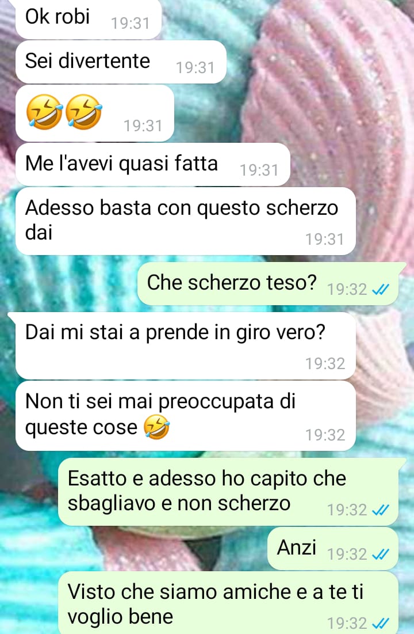Tap the 19:31 timestamp on 'Ok robi'
Image resolution: width=414 pixels, height=634 pixels.
coord(131,24)
